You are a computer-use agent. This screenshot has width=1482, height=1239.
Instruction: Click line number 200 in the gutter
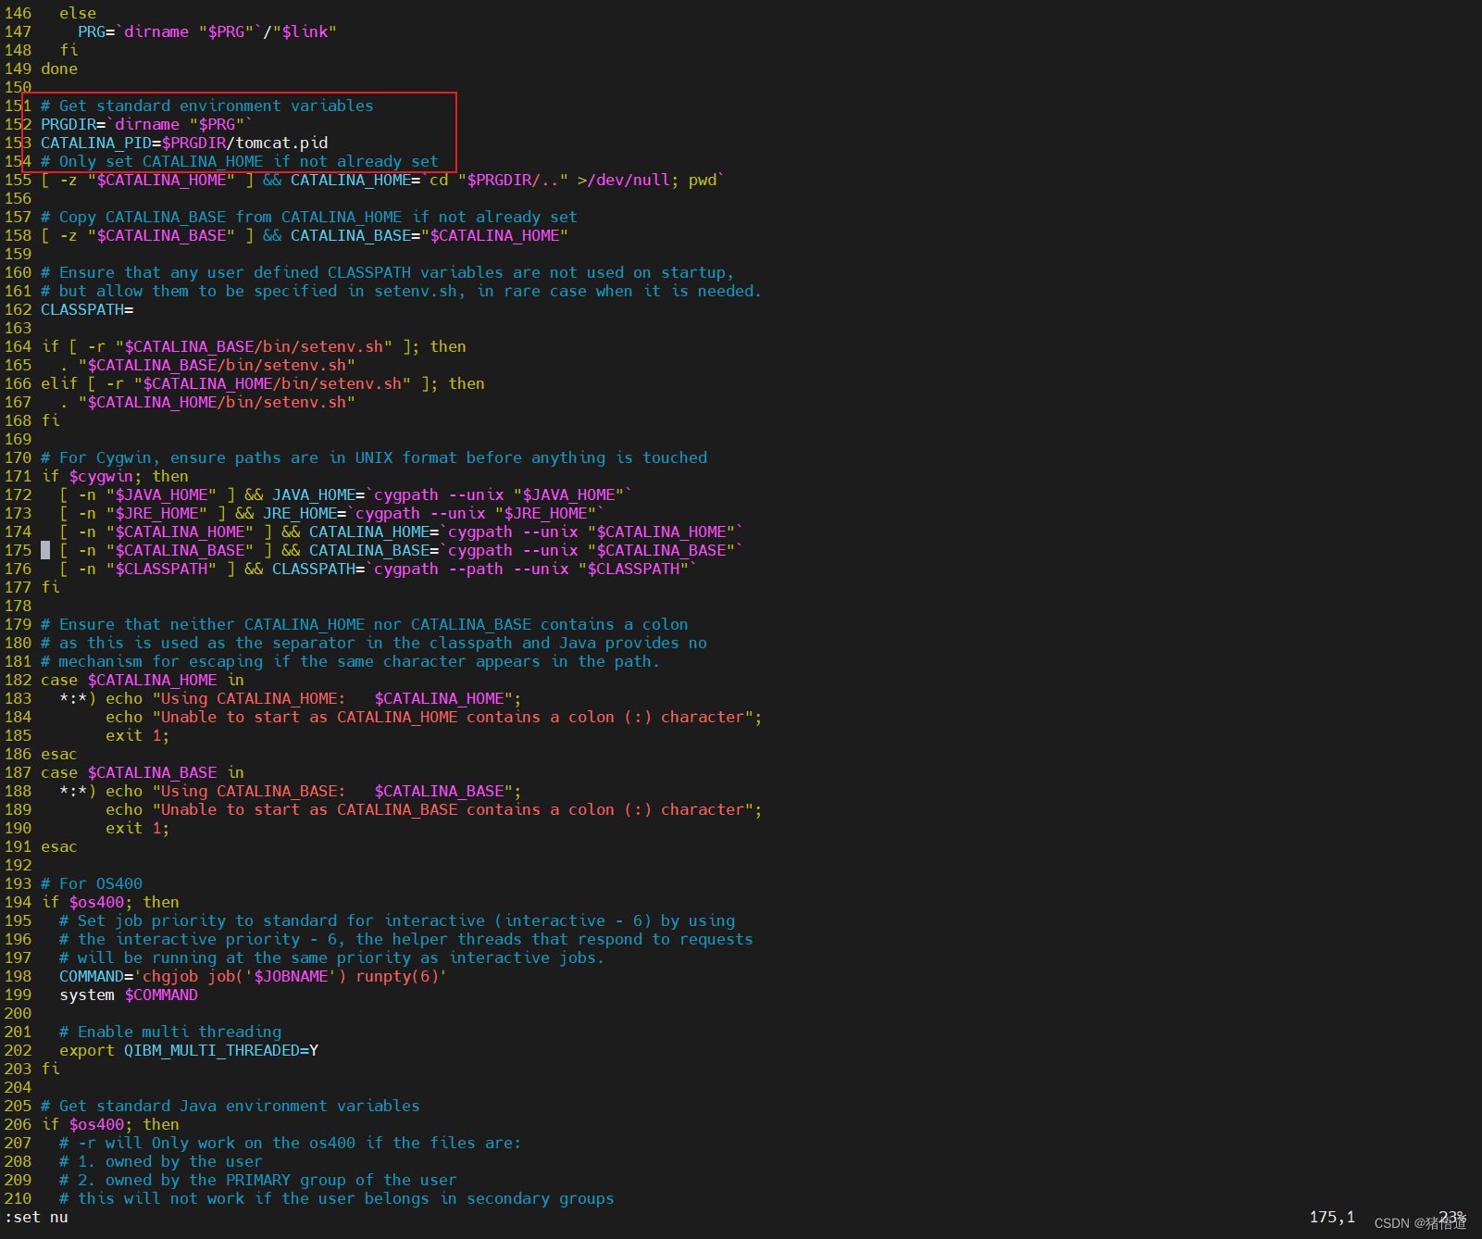click(18, 1013)
